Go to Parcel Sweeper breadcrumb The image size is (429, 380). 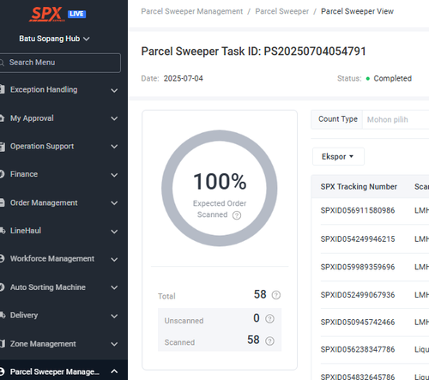[x=282, y=11]
